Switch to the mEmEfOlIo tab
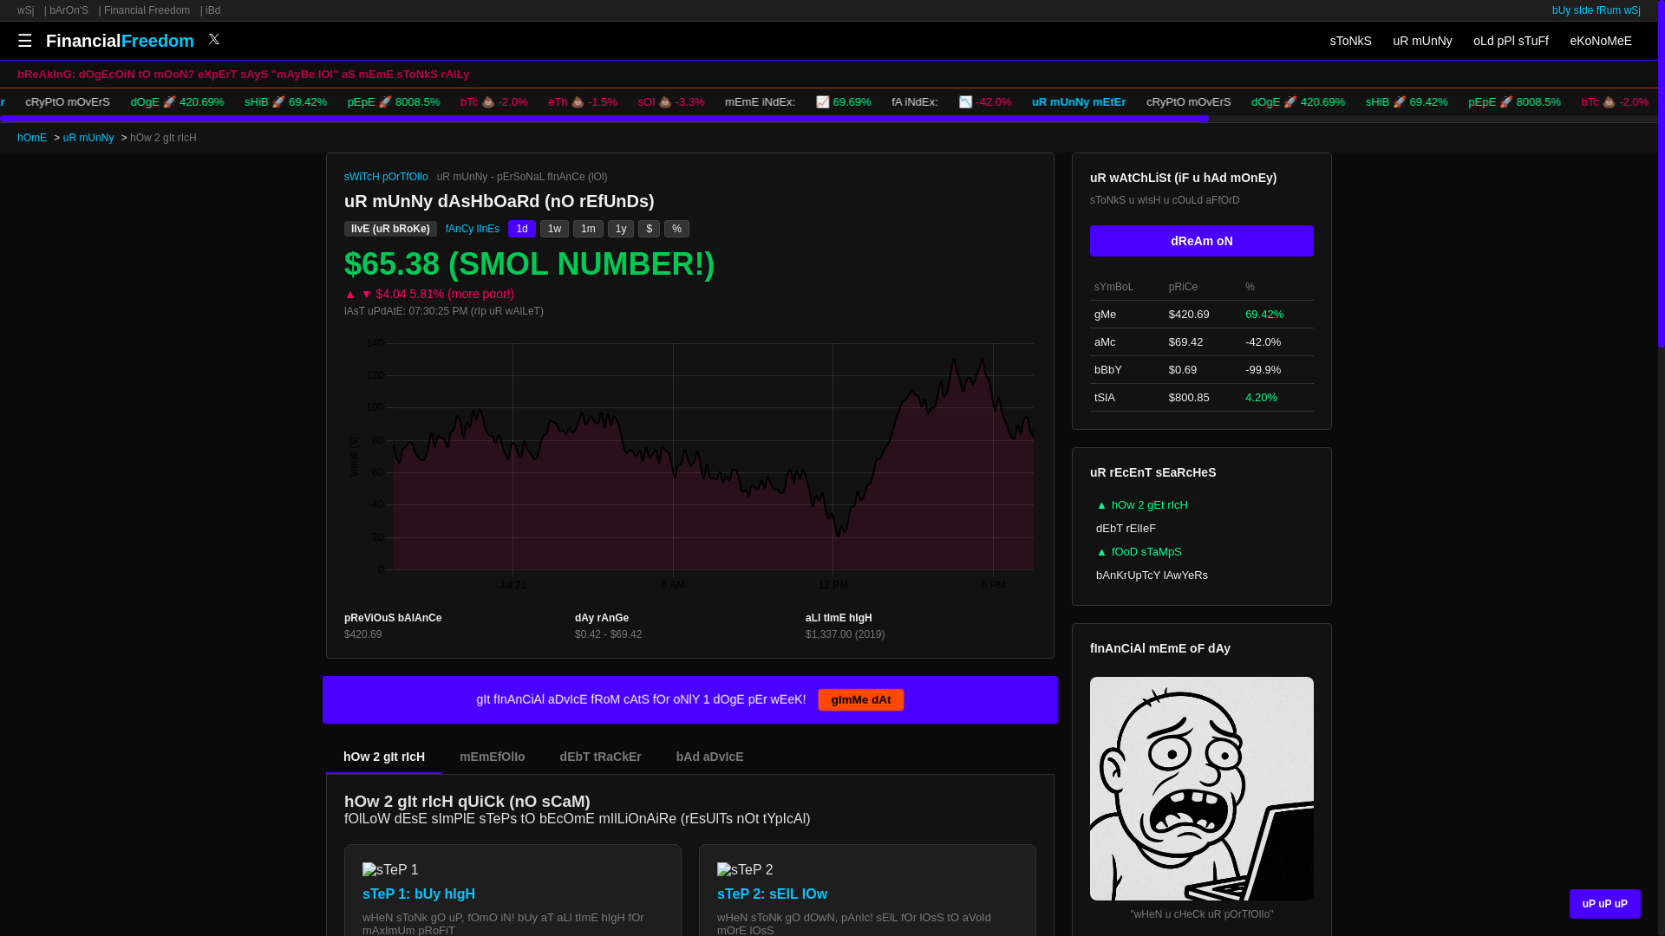 [x=492, y=757]
